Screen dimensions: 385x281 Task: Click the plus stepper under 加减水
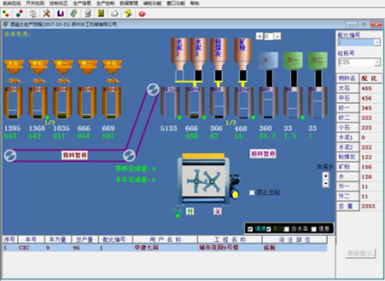326,176
